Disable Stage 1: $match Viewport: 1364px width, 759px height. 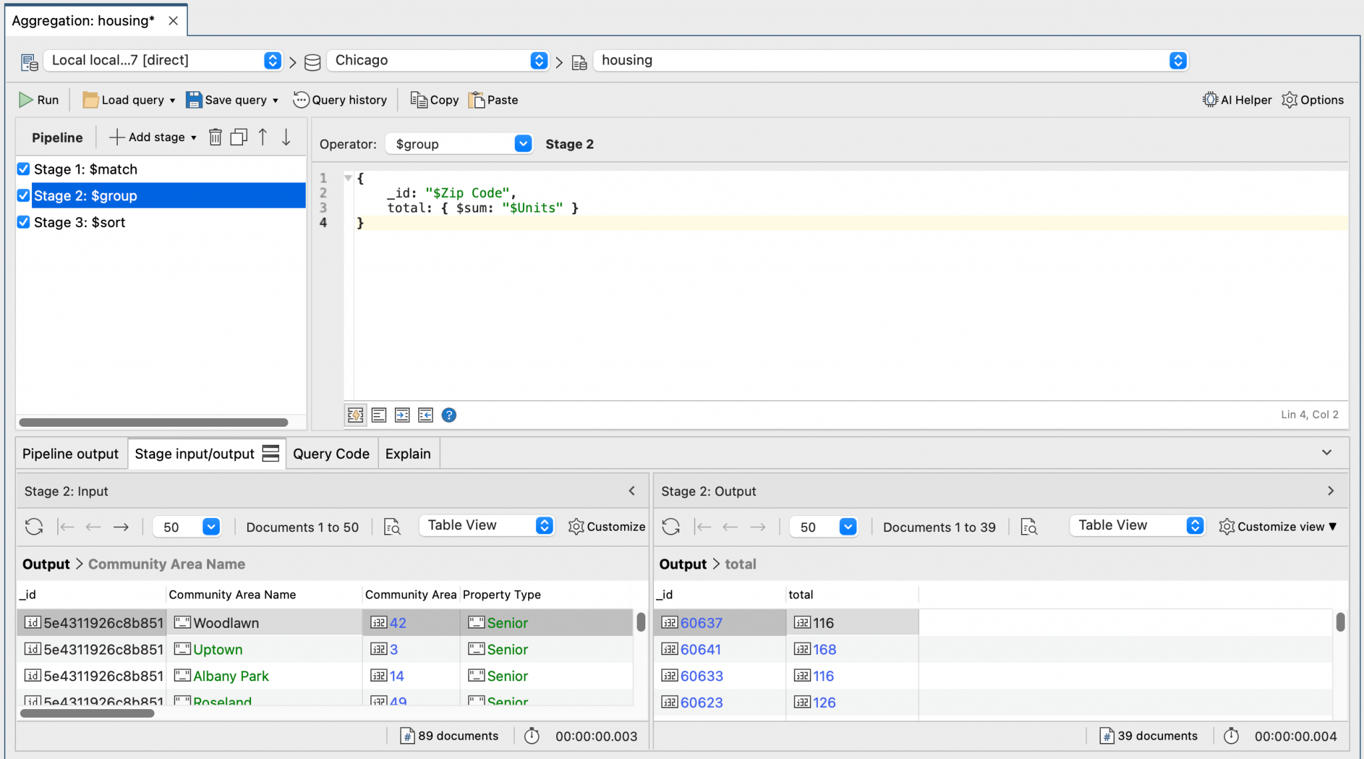(23, 169)
